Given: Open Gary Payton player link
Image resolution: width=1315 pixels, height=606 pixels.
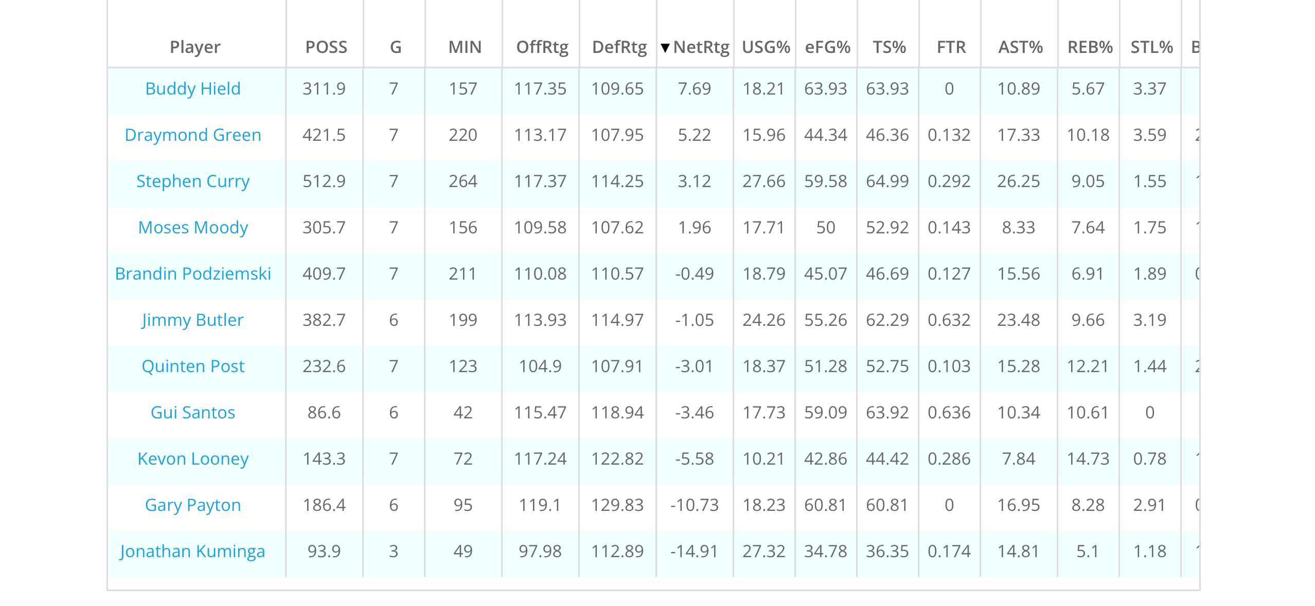Looking at the screenshot, I should click(193, 505).
